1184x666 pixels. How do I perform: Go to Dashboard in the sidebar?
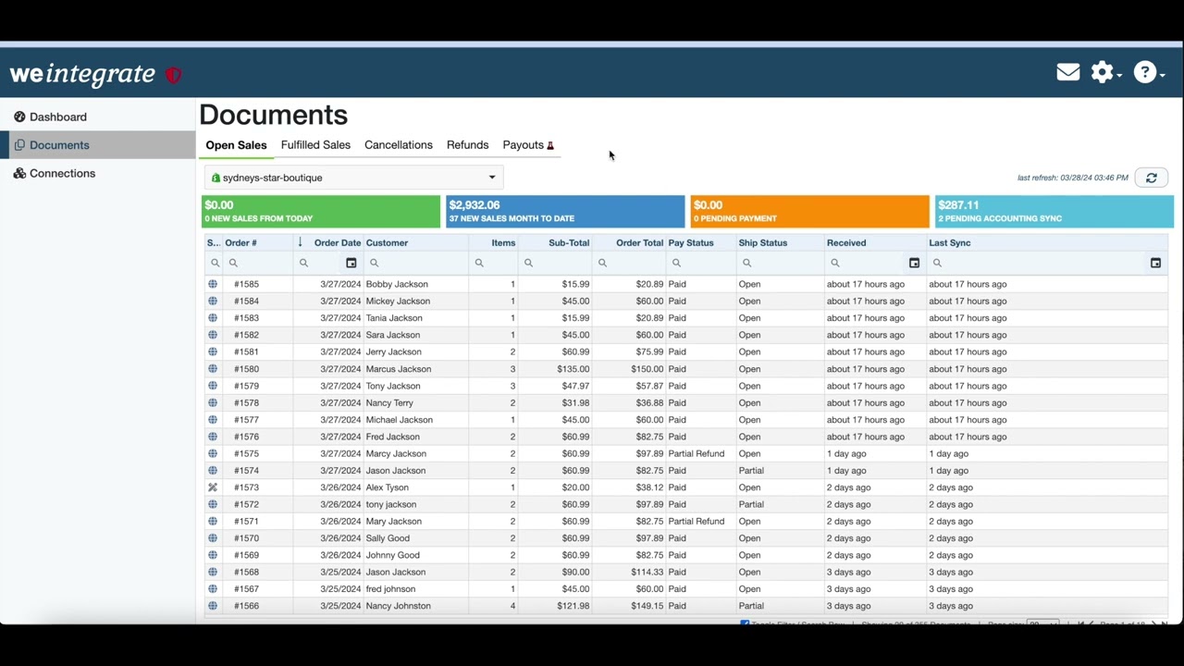59,117
